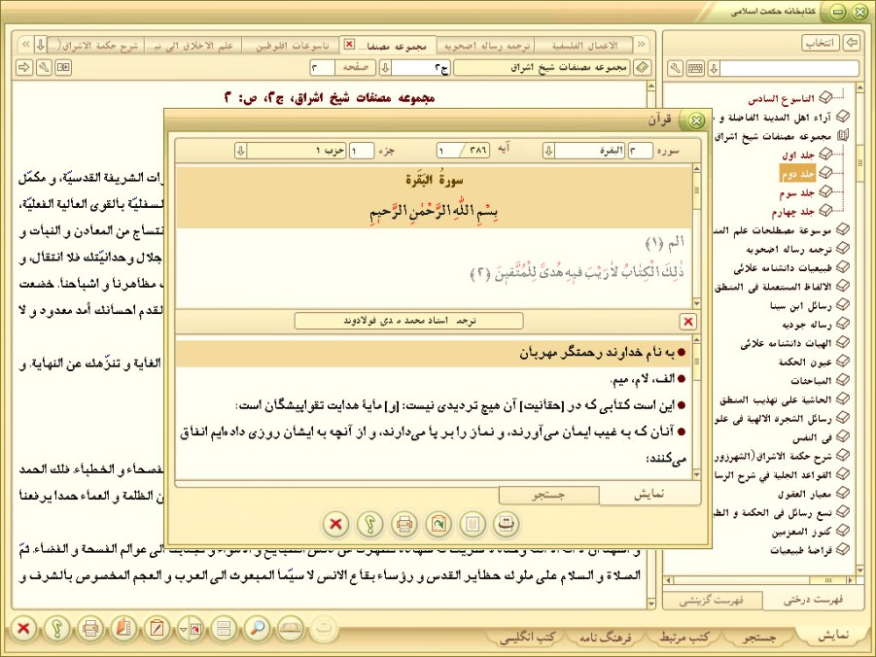Open the bottom کتب انگلیسی tab
Viewport: 876px width, 657px height.
[x=526, y=637]
